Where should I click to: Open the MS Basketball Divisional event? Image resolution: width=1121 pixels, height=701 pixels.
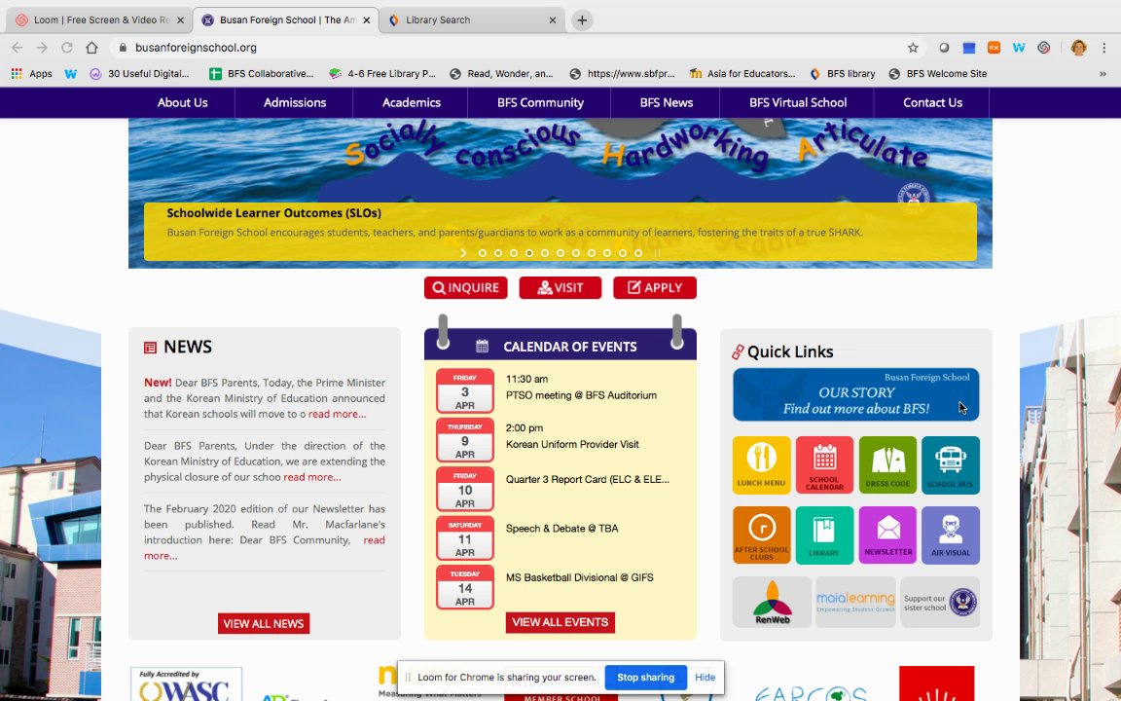(579, 578)
